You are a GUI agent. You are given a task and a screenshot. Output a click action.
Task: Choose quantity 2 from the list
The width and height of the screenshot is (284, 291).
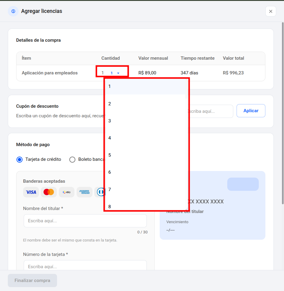point(145,103)
